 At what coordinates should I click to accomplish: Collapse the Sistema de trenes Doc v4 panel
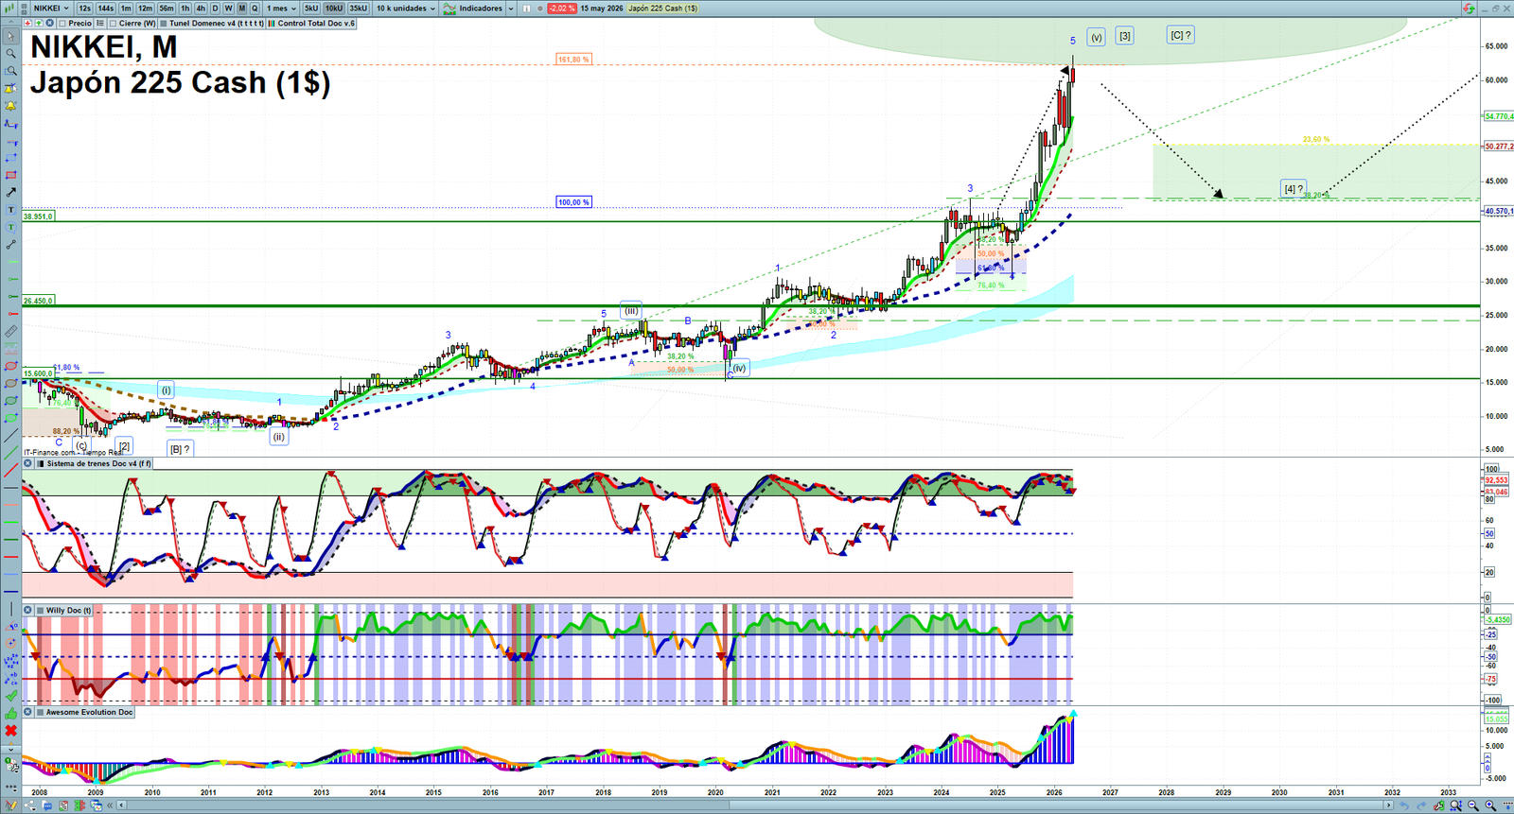(x=27, y=463)
